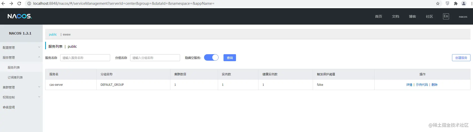Click the site info icon in address bar
The image size is (473, 132).
(29, 3)
